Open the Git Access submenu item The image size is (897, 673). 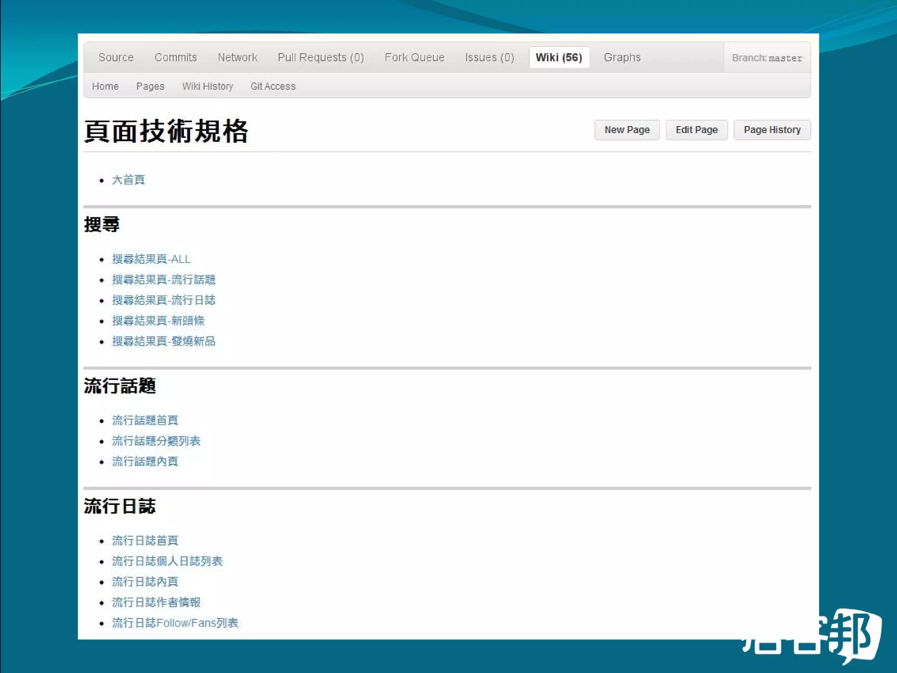tap(273, 86)
